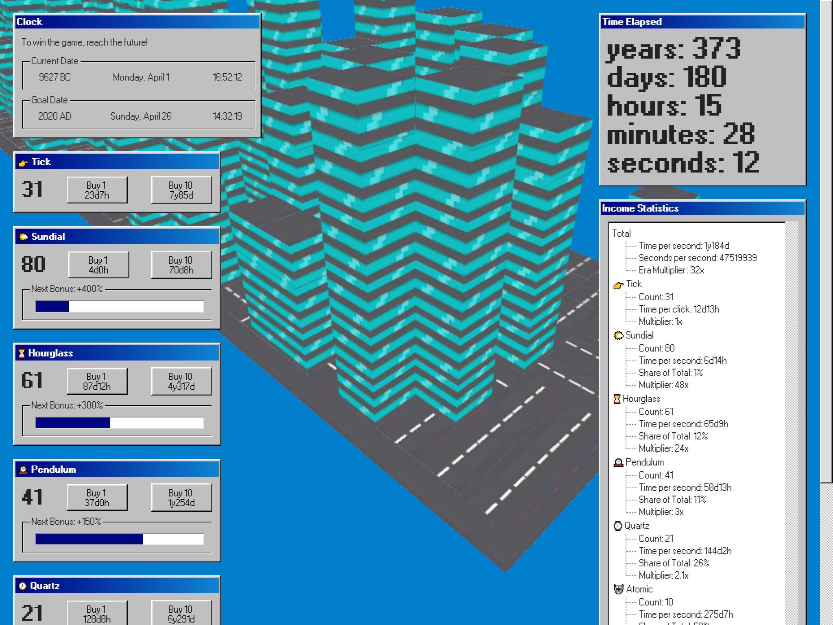Viewport: 833px width, 625px height.
Task: Click the Sundial sun icon in panel title
Action: coord(23,237)
